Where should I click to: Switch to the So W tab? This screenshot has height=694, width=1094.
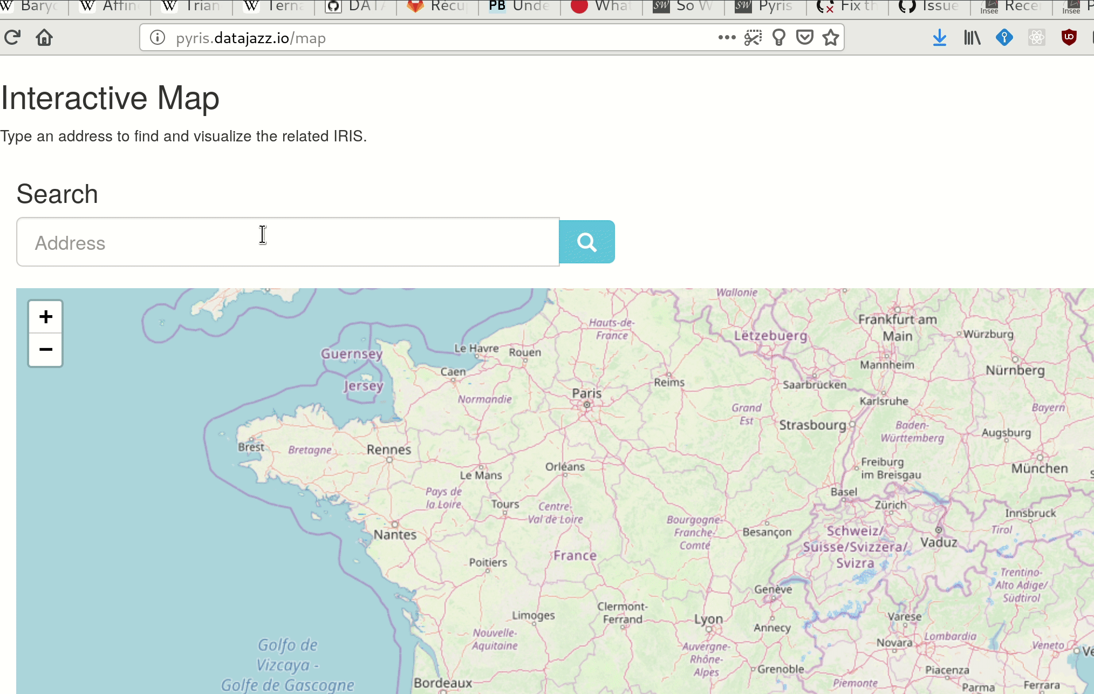[x=685, y=6]
